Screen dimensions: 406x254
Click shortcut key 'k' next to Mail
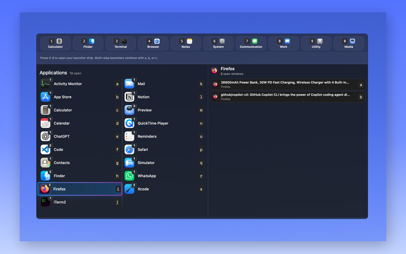(201, 84)
